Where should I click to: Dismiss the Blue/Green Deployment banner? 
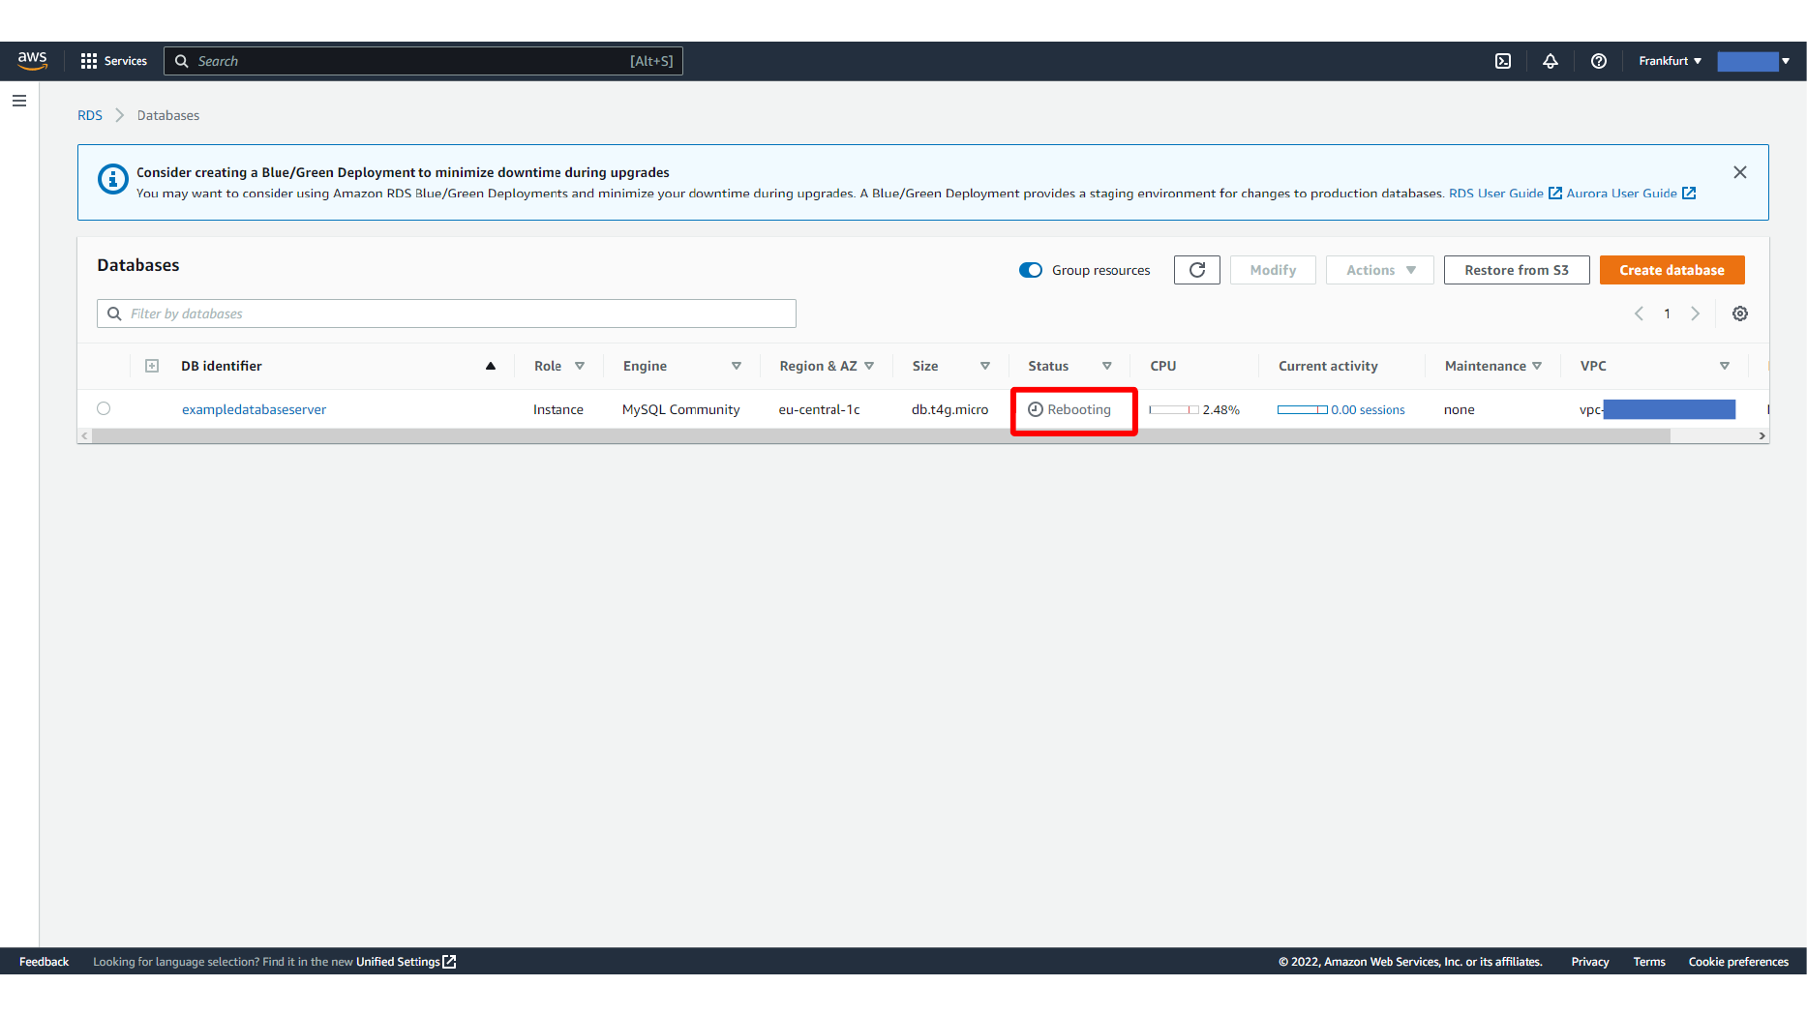click(1739, 172)
